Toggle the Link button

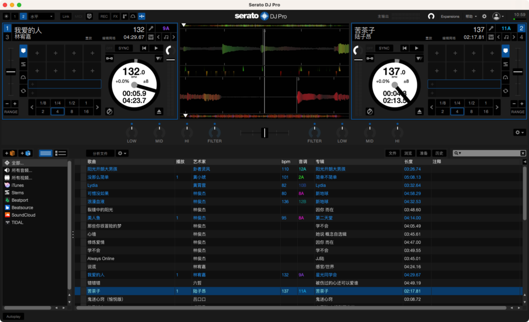[x=66, y=16]
